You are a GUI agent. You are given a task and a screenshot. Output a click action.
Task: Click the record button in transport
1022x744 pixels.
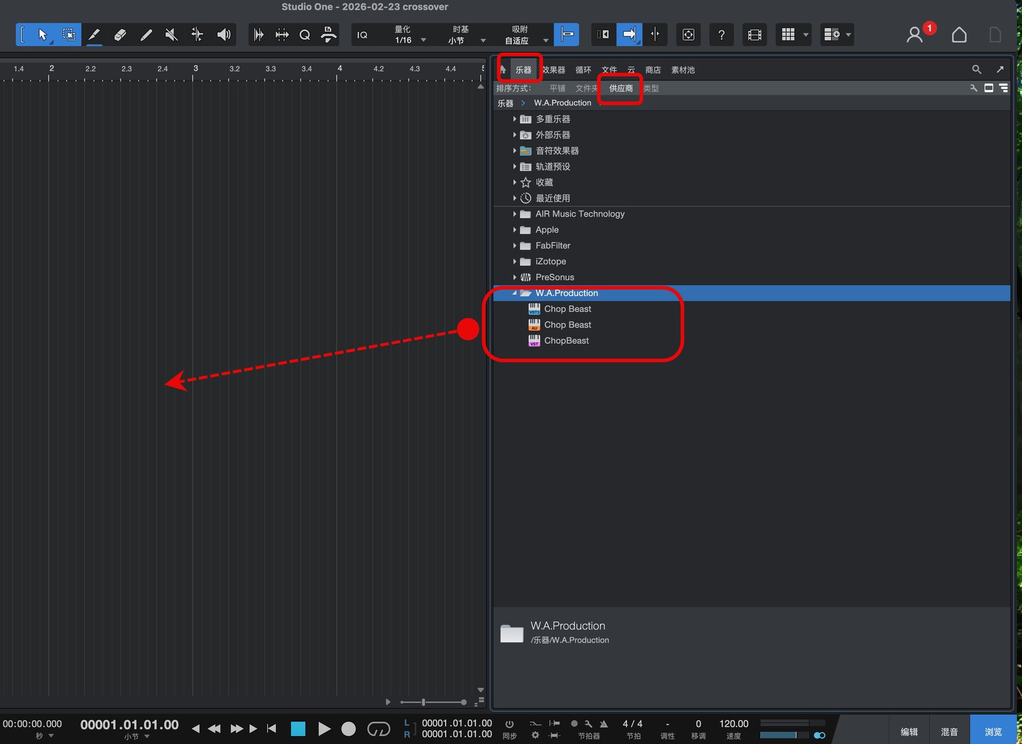click(x=348, y=729)
